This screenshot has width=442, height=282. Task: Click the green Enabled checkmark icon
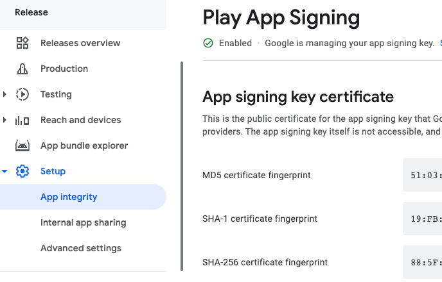click(x=208, y=44)
